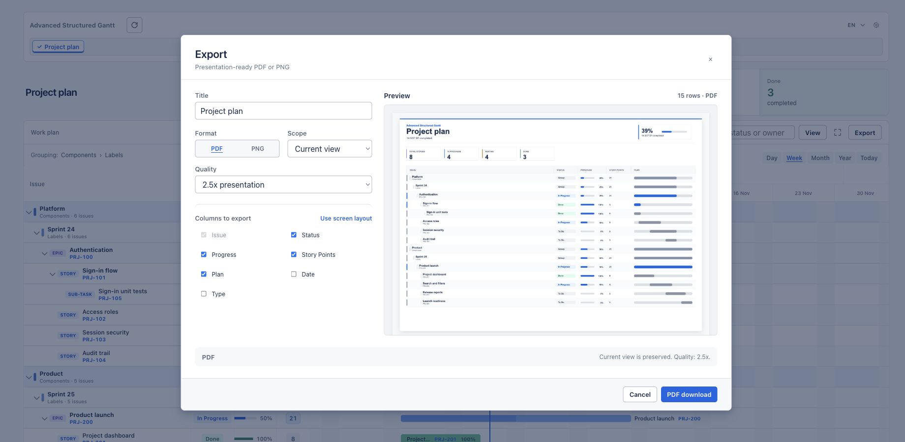Click the Export button in the work plan toolbar
This screenshot has width=905, height=442.
[x=865, y=133]
